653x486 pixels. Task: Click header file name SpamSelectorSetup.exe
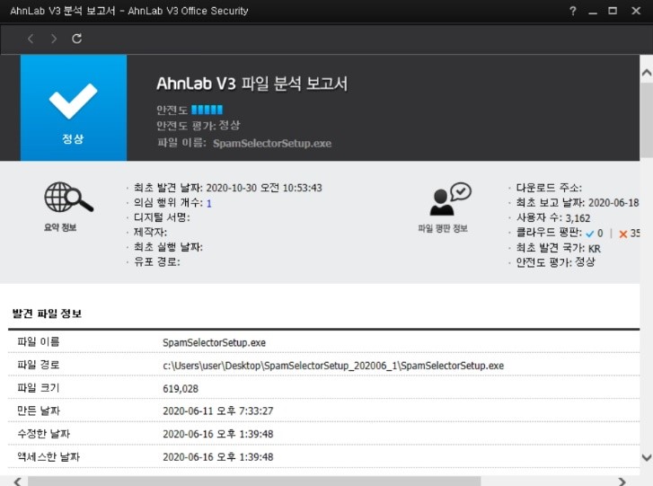(x=272, y=143)
